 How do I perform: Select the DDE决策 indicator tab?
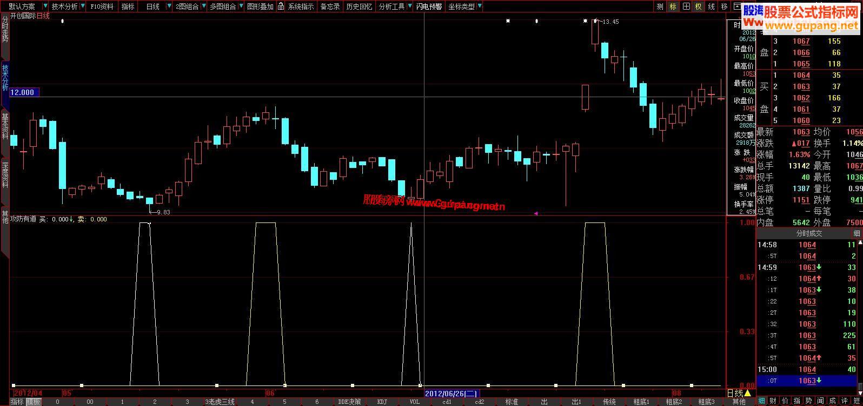click(349, 402)
